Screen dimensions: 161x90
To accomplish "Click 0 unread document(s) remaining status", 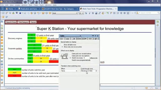I will pyautogui.click(x=18, y=88).
